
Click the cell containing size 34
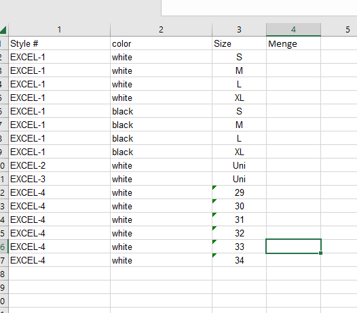[239, 260]
